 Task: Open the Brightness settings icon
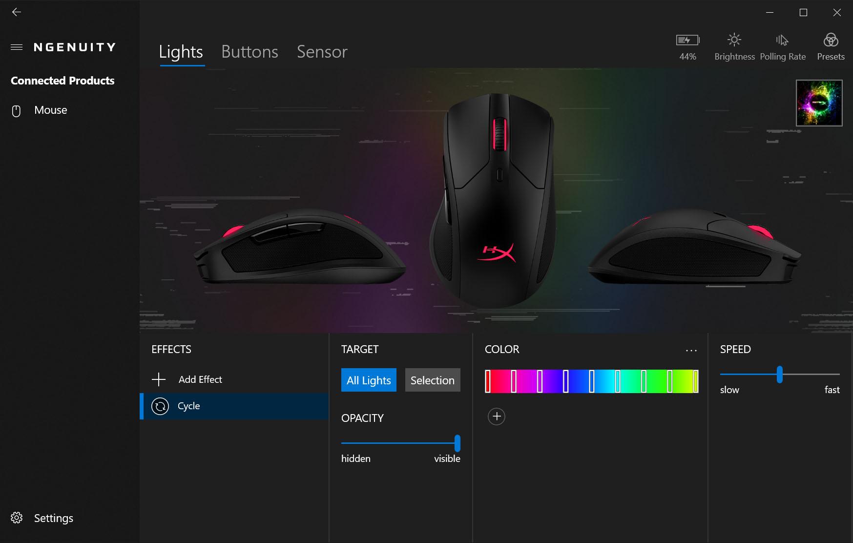pos(734,40)
